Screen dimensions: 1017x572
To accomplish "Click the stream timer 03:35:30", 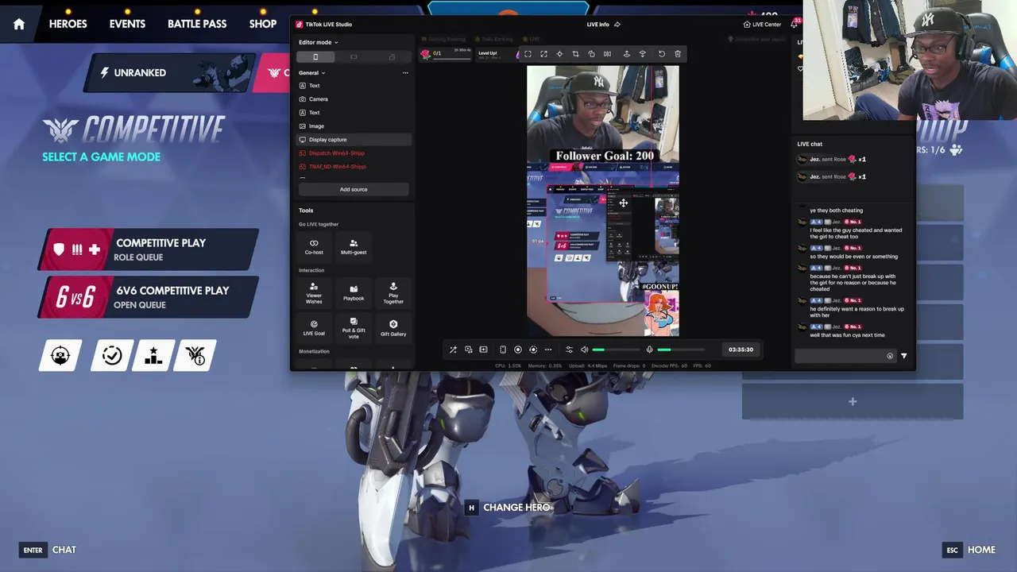I will click(741, 350).
